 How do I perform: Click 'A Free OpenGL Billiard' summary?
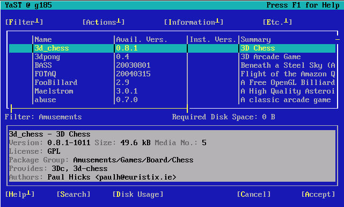[x=288, y=82]
